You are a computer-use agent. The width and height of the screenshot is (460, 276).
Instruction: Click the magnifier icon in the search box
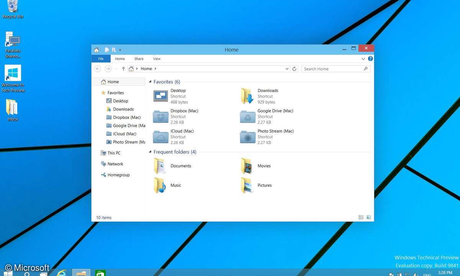coord(366,69)
